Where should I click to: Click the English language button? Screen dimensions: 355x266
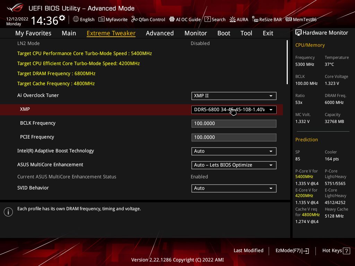pos(84,19)
